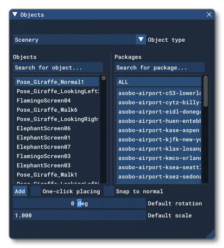The height and width of the screenshot is (248, 224).
Task: Focus the Search for object field
Action: (58, 68)
